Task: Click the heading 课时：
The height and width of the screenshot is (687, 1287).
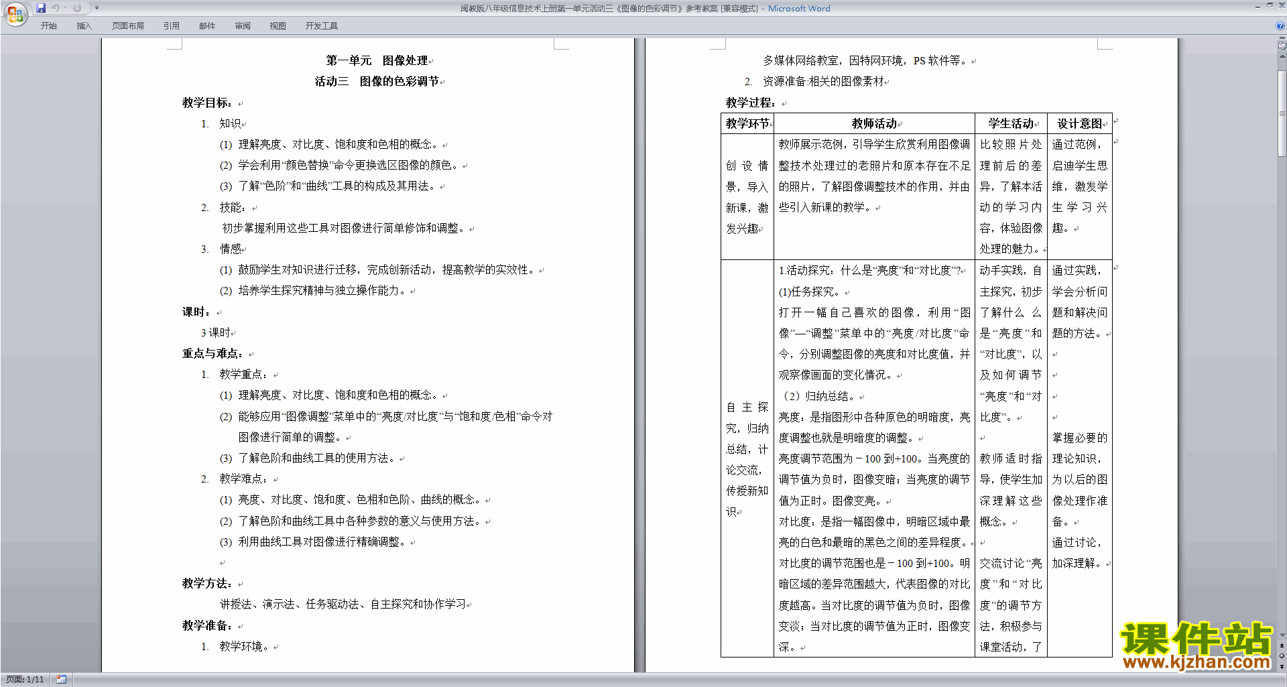Action: 197,312
